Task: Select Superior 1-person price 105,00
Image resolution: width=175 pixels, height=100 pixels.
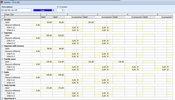Action: pos(47,35)
